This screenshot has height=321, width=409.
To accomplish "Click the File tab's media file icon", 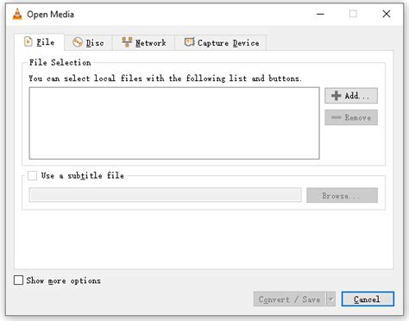I will (28, 42).
